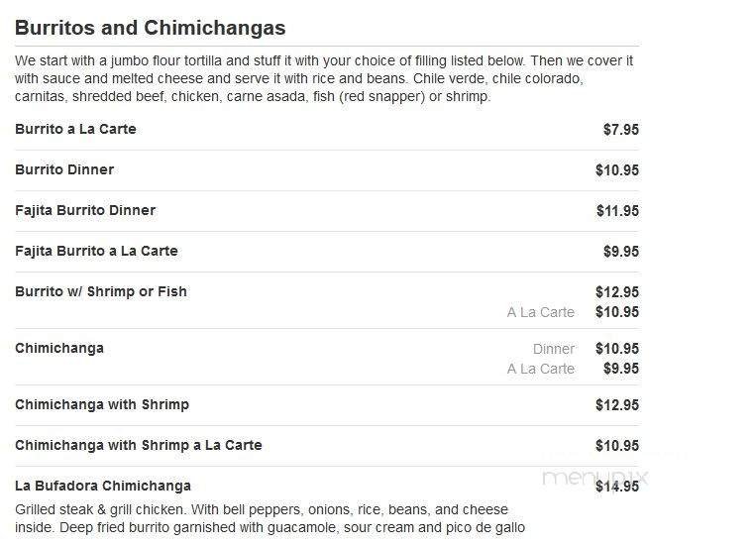The image size is (755, 546).
Task: Select Fajita Burrito a La Carte
Action: (96, 251)
